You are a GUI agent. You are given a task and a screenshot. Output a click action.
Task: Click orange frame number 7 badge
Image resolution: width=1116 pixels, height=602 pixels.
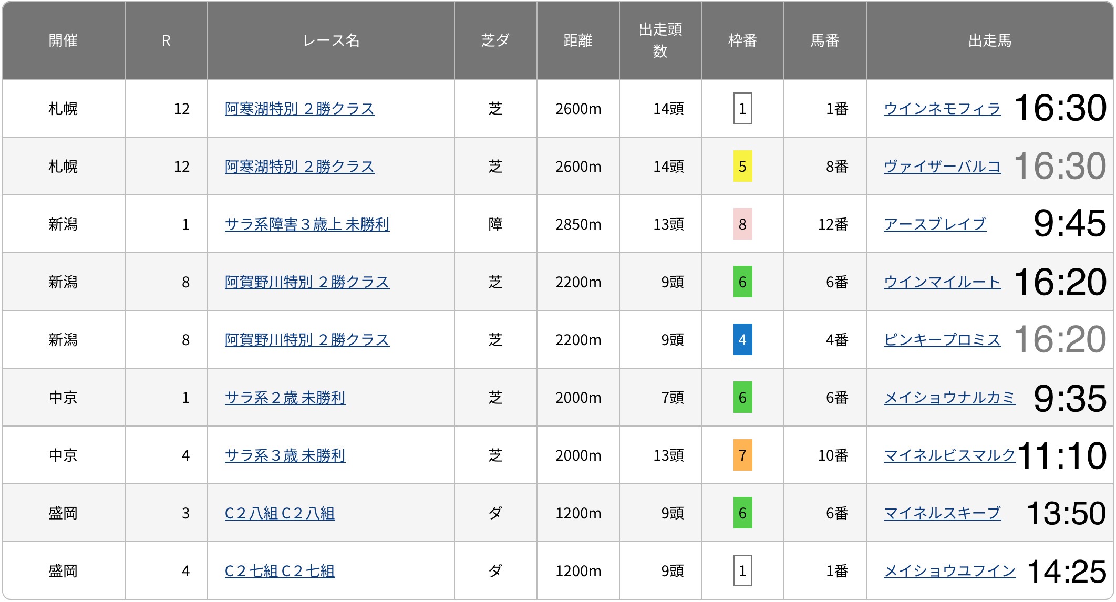(742, 455)
